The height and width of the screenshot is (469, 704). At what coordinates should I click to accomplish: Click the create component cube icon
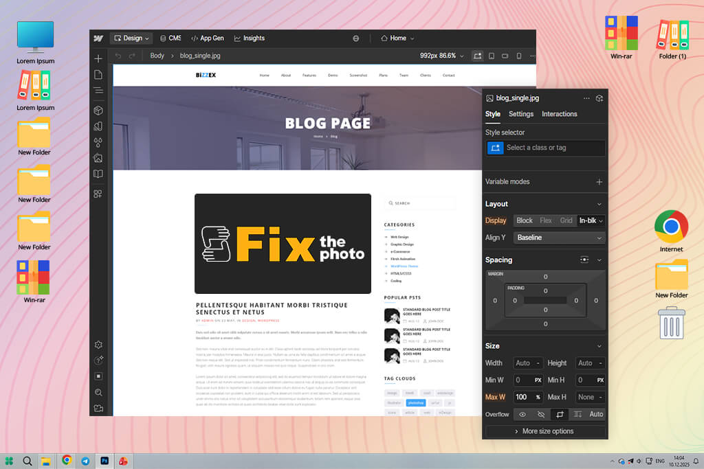[599, 98]
